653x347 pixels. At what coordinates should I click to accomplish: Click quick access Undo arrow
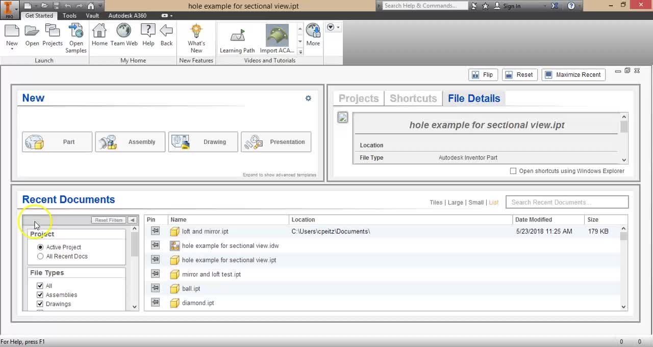tap(67, 6)
